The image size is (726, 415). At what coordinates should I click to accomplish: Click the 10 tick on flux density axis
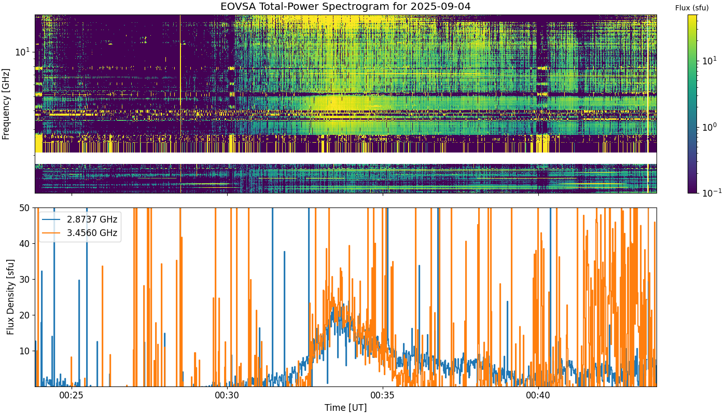pos(26,351)
